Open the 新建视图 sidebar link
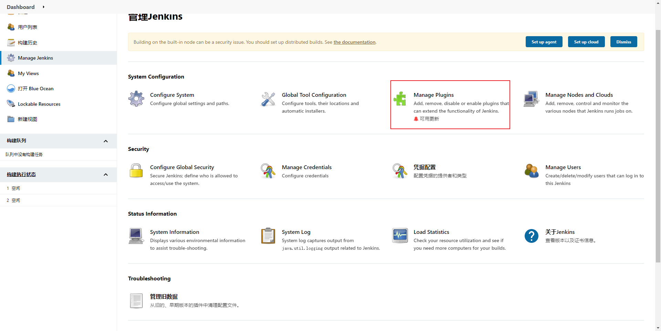Screen dimensions: 661x331 [x=28, y=119]
